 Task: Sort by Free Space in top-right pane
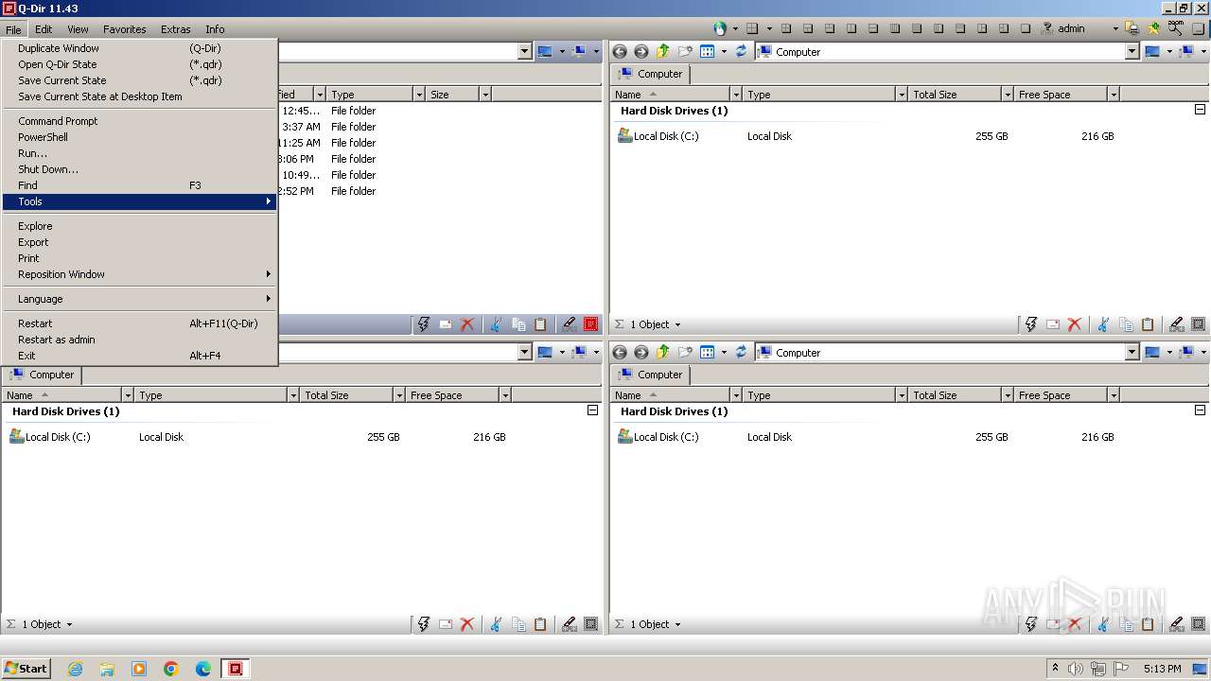[1061, 95]
